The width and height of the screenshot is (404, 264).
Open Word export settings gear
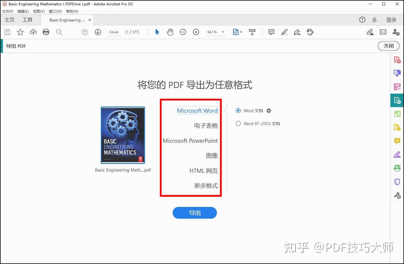pyautogui.click(x=268, y=111)
